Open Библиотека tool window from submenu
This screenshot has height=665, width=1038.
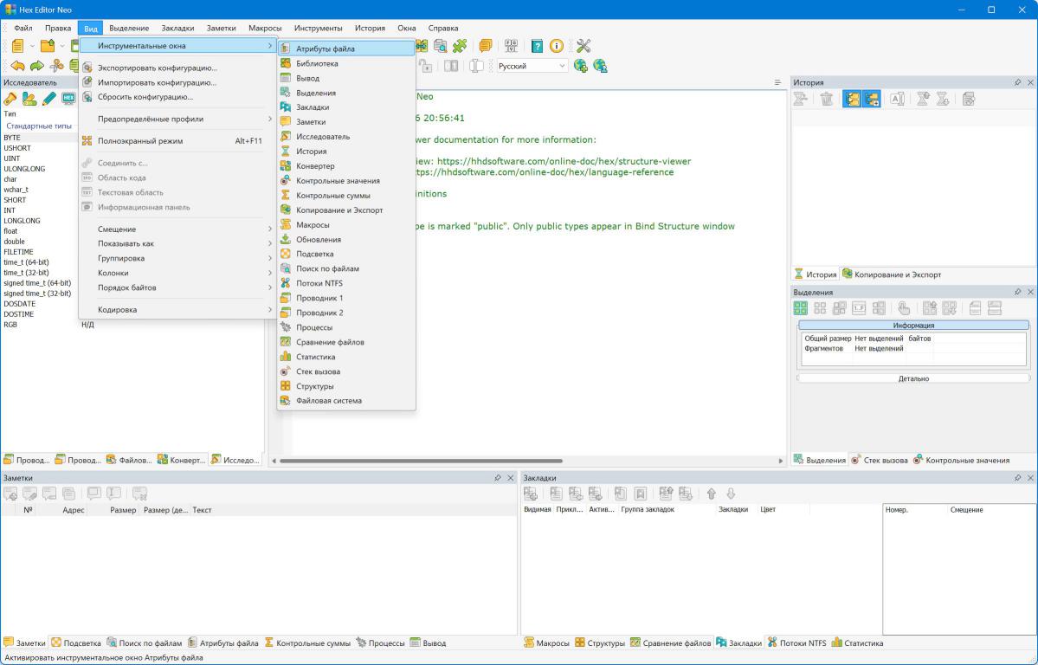(x=317, y=64)
